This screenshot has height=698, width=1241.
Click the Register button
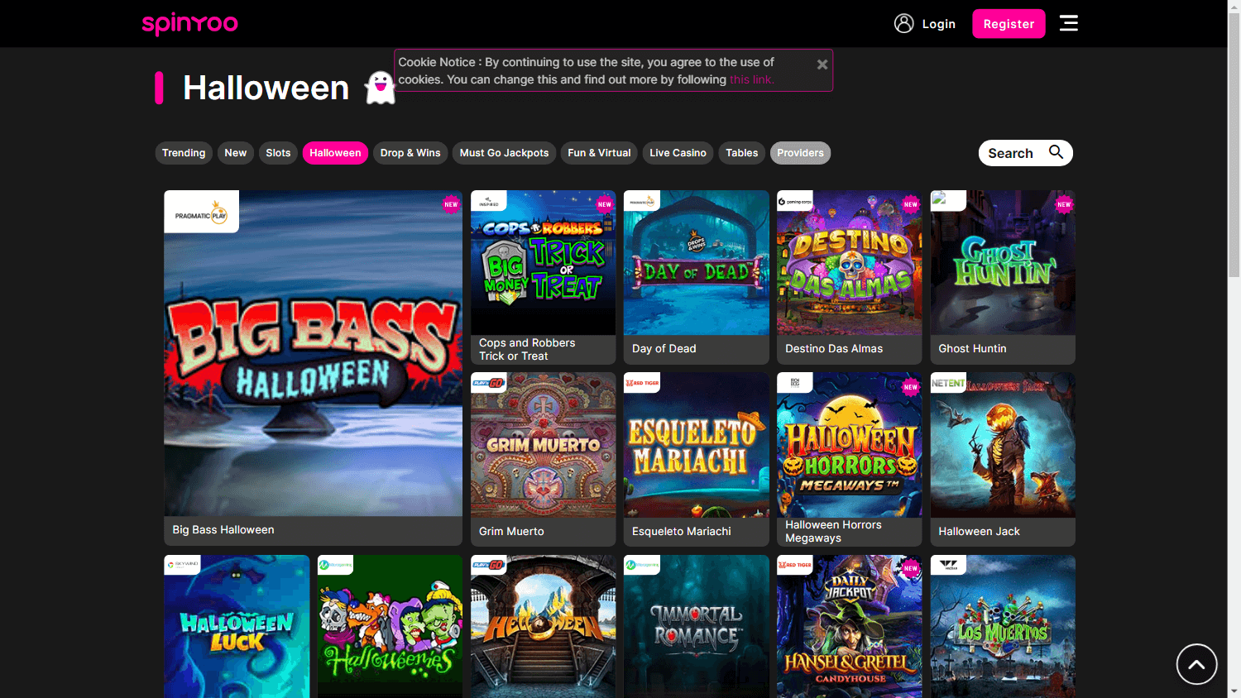pos(1009,24)
